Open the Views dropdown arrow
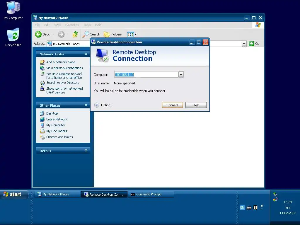Image resolution: width=300 pixels, height=225 pixels. [x=135, y=35]
